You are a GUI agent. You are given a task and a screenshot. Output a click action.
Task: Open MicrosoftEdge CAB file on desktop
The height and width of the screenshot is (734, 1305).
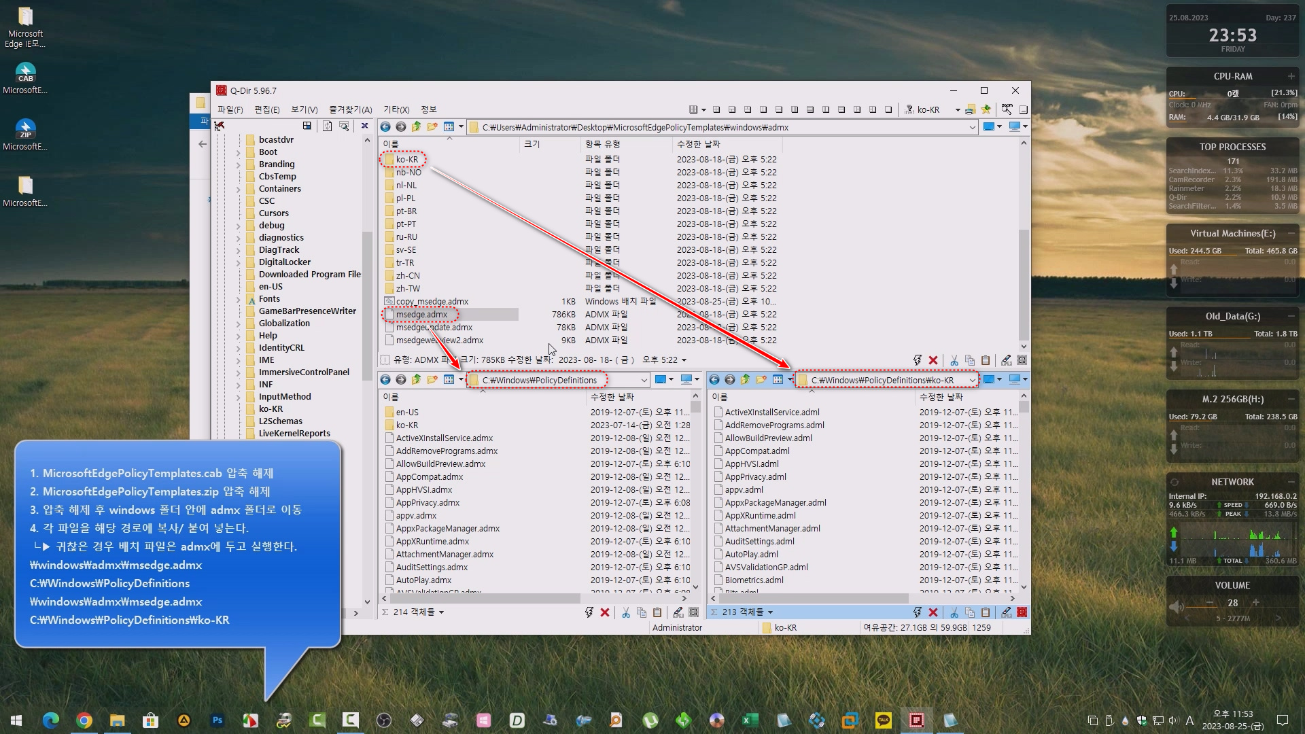pyautogui.click(x=25, y=77)
